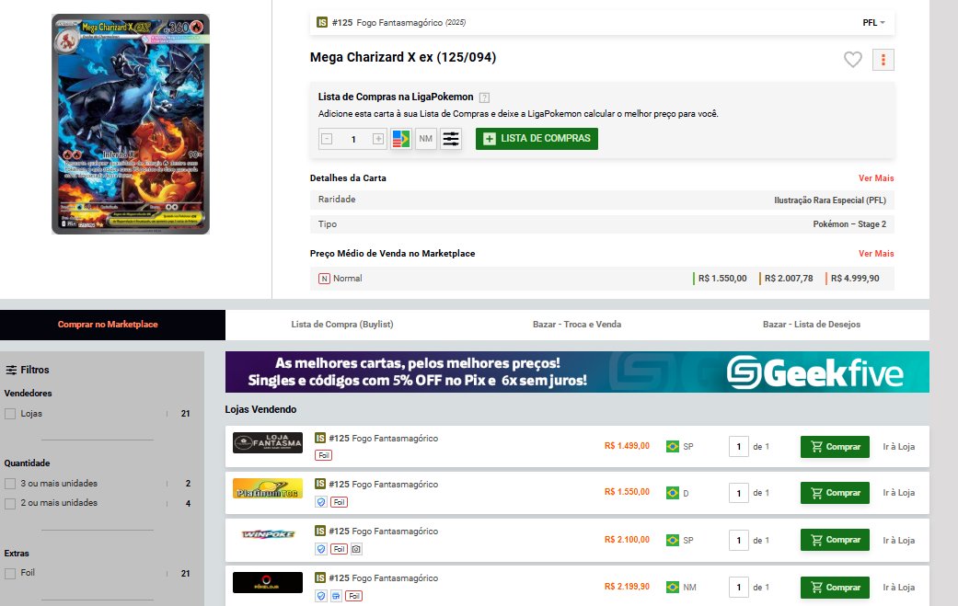
Task: Click Comprar for the R$ 2.100,00 listing
Action: 836,540
